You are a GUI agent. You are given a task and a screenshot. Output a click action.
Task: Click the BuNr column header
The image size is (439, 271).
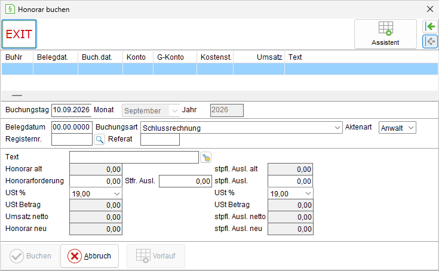pos(17,57)
